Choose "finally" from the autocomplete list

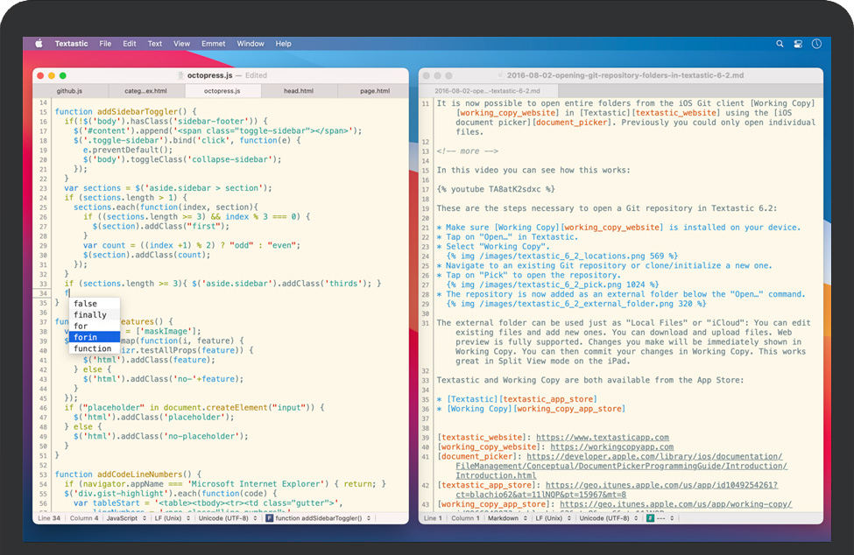tap(90, 315)
